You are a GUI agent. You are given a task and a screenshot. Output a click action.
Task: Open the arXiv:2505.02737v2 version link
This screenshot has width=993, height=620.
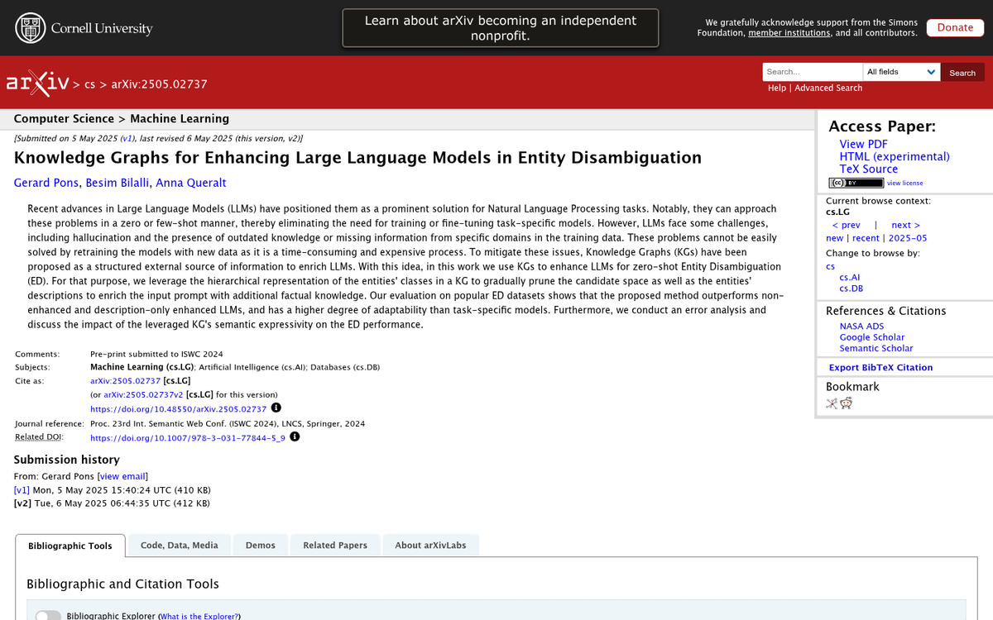[143, 395]
